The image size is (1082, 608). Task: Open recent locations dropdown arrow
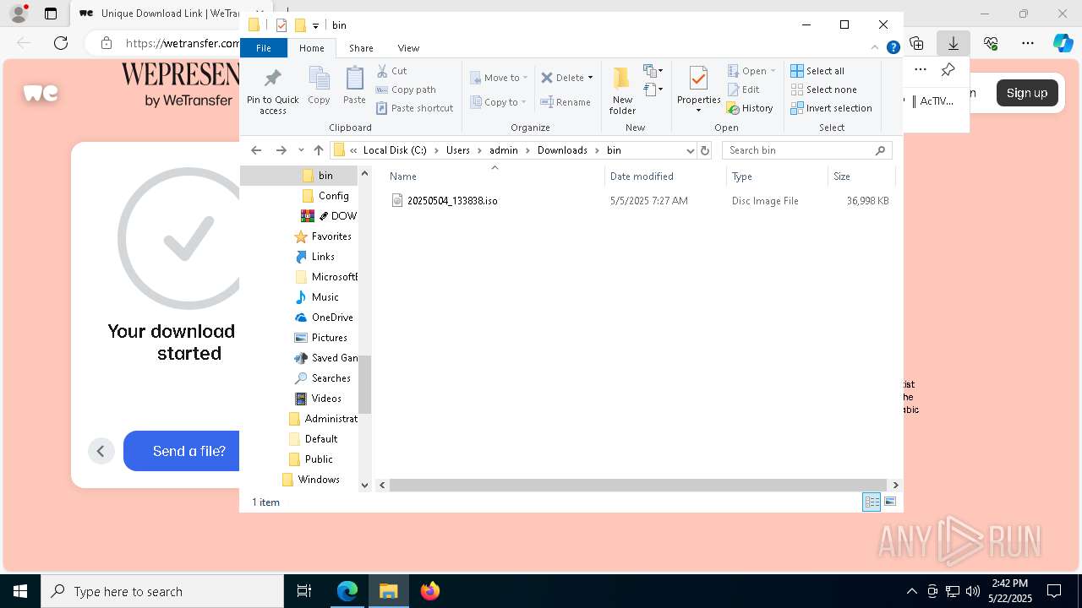(x=300, y=150)
